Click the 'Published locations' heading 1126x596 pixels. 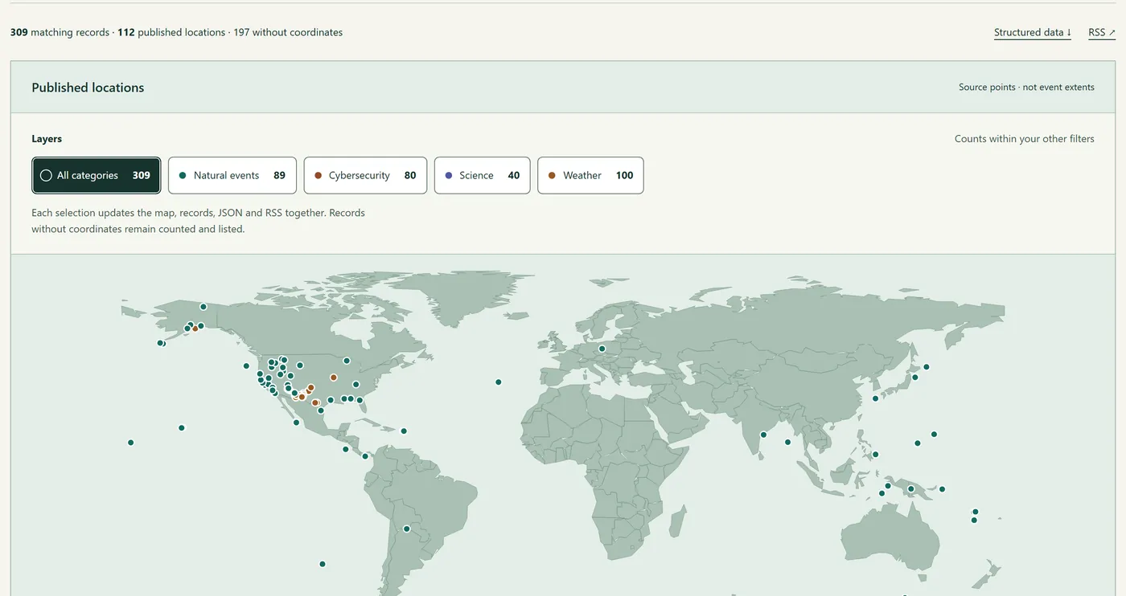tap(88, 88)
